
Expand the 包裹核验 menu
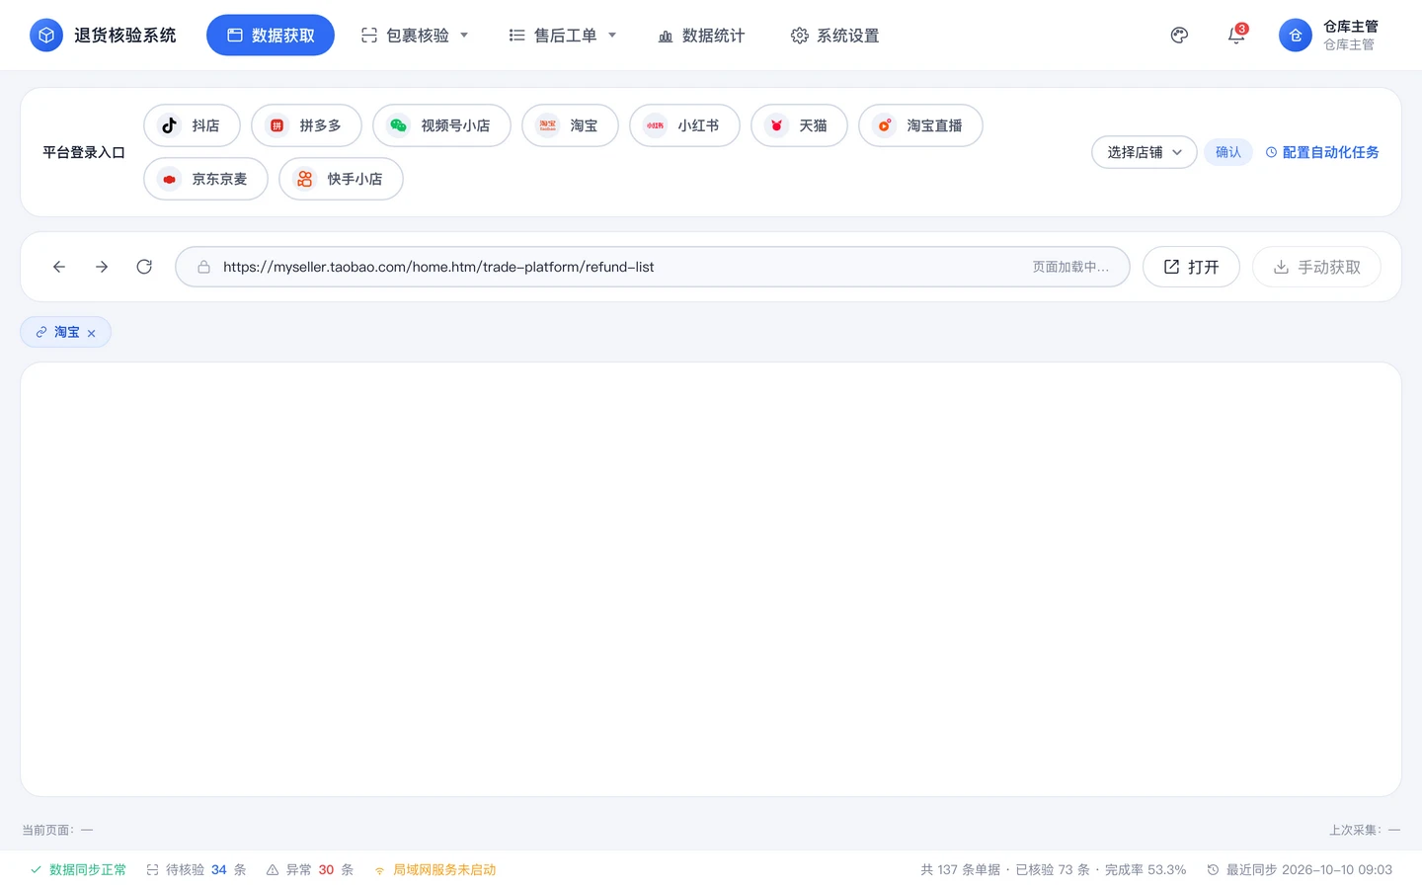point(415,36)
